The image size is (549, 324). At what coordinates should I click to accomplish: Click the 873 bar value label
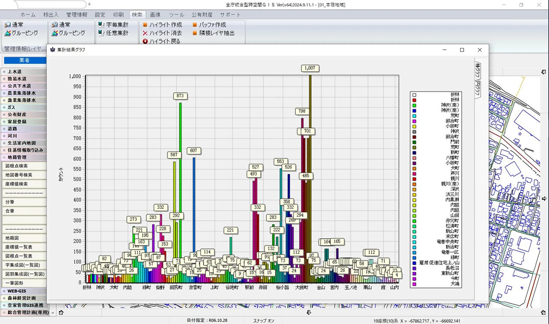point(180,96)
